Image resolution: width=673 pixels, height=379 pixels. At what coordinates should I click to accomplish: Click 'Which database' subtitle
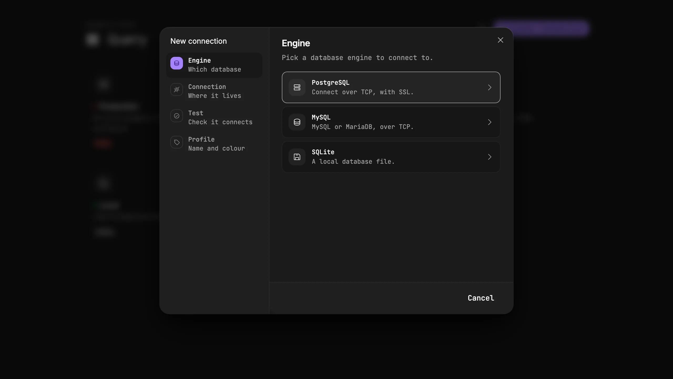[x=215, y=69]
